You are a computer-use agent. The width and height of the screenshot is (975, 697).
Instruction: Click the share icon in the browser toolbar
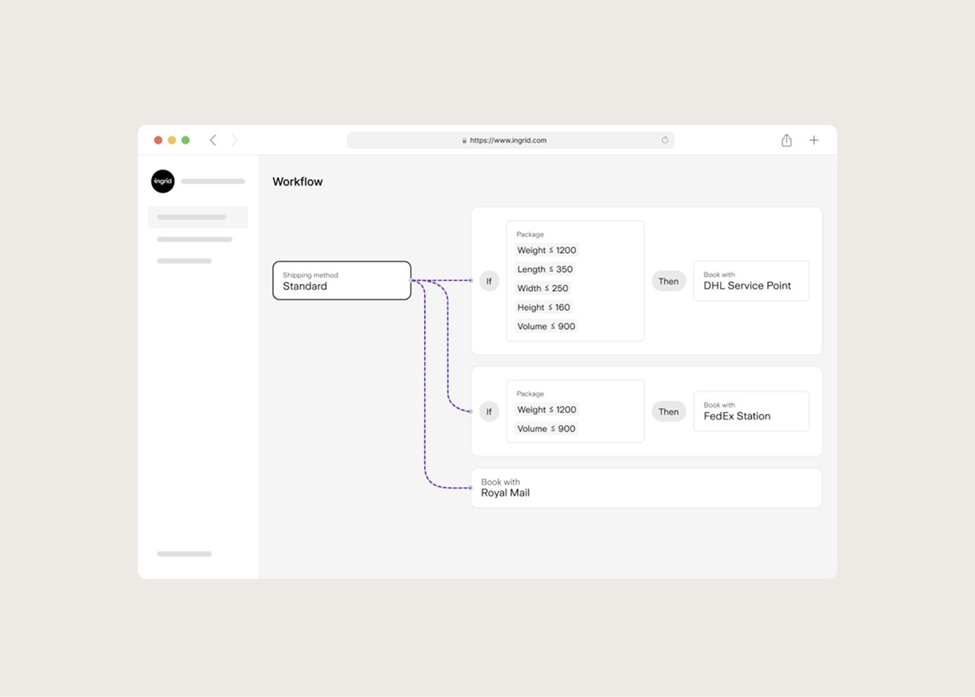(786, 140)
